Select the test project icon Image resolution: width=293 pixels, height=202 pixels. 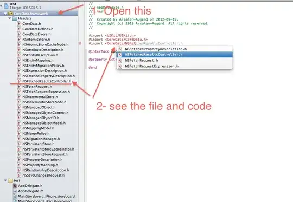6,6
